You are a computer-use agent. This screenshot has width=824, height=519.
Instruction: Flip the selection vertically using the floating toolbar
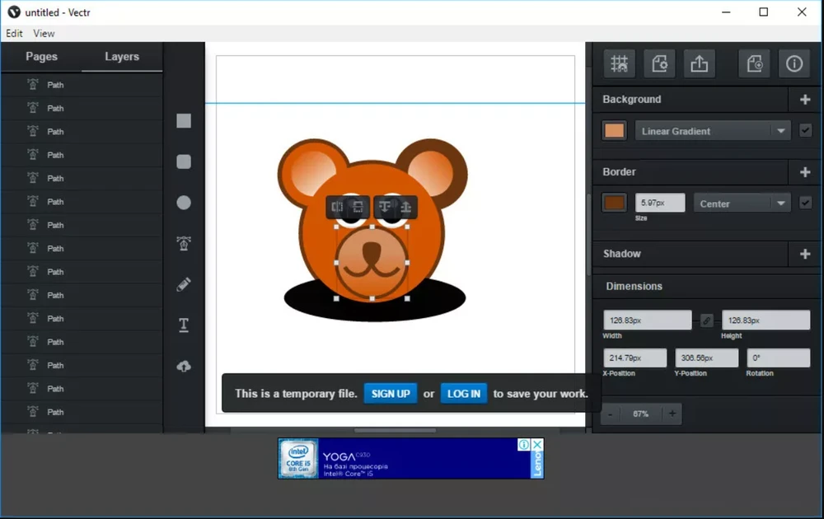click(x=358, y=207)
